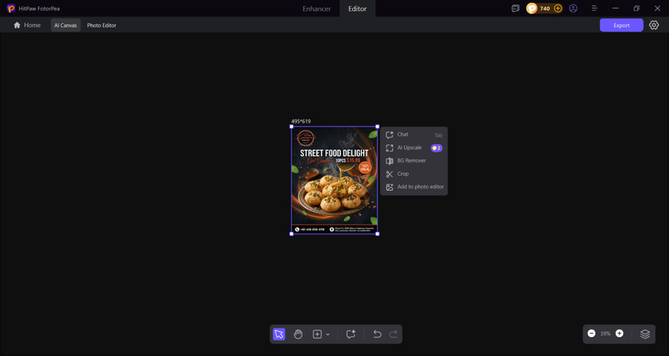Select BG Remover menu entry

[414, 161]
